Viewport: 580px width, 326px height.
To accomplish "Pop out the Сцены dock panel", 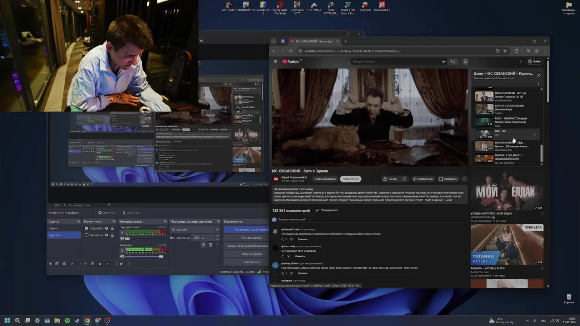I will coord(78,221).
